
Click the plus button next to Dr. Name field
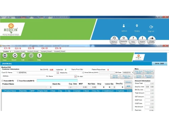click(x=75, y=76)
